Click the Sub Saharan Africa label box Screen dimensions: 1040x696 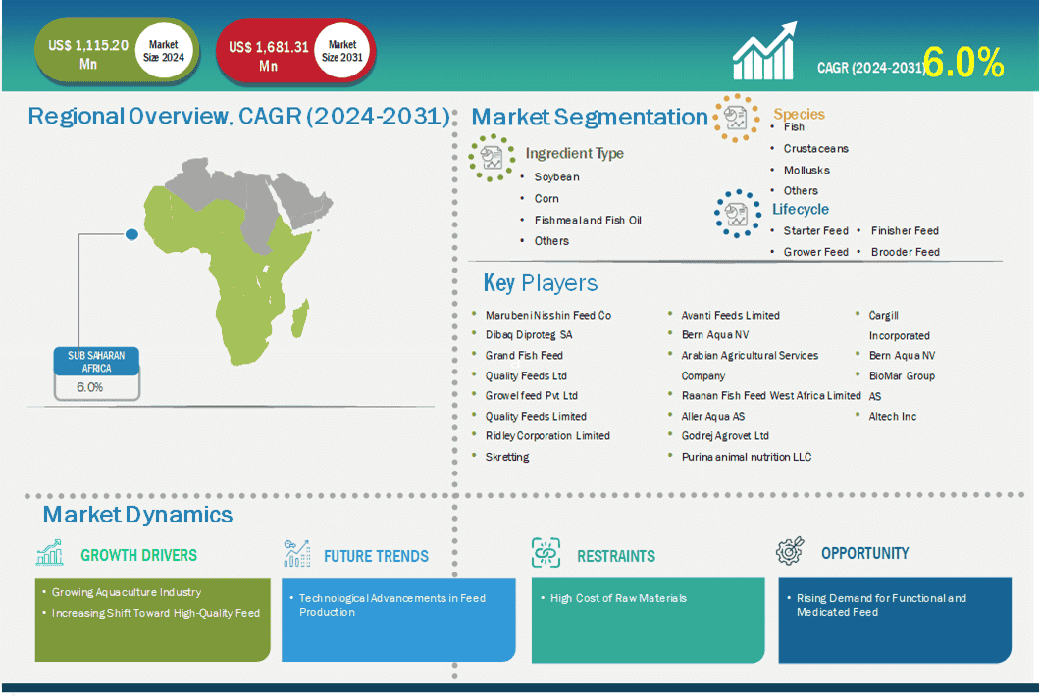[96, 362]
